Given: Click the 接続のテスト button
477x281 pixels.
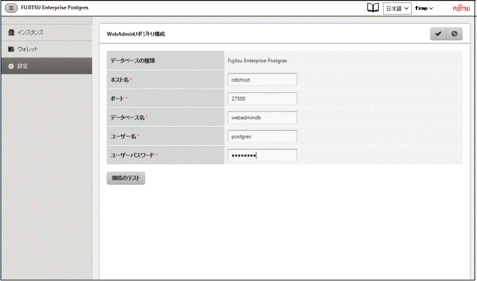Looking at the screenshot, I should [x=125, y=178].
